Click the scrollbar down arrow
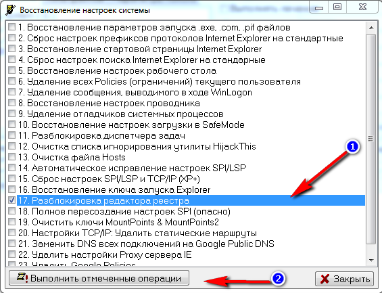This screenshot has height=293, width=382. pyautogui.click(x=371, y=261)
